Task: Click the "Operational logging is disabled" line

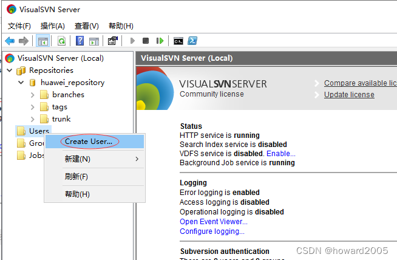Action: 232,212
